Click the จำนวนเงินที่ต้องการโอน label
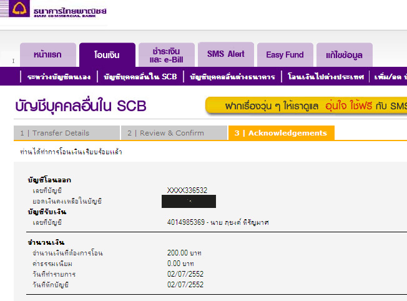The height and width of the screenshot is (301, 407). click(67, 253)
